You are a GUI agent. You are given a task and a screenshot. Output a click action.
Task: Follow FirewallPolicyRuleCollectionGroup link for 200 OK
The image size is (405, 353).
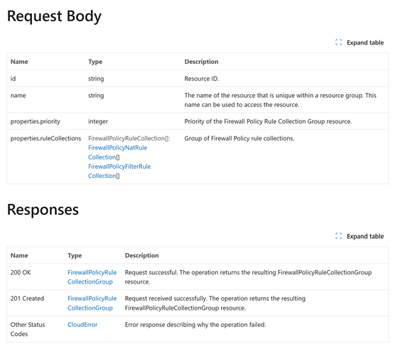coord(92,277)
